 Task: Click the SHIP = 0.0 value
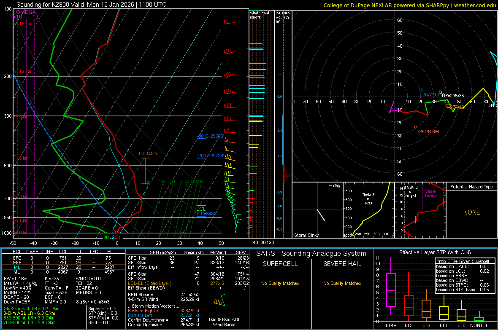point(99,322)
